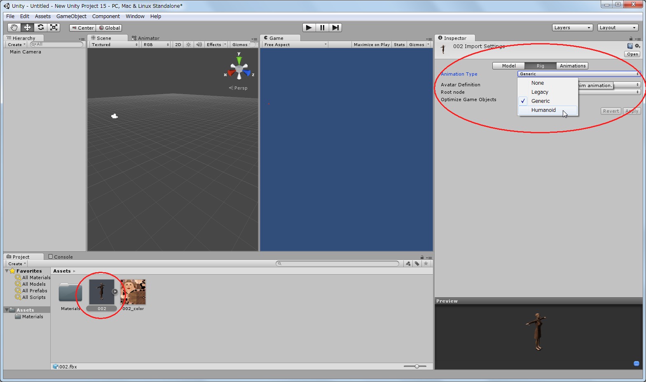Switch to the Animator tab
Viewport: 646px width, 382px height.
click(145, 38)
